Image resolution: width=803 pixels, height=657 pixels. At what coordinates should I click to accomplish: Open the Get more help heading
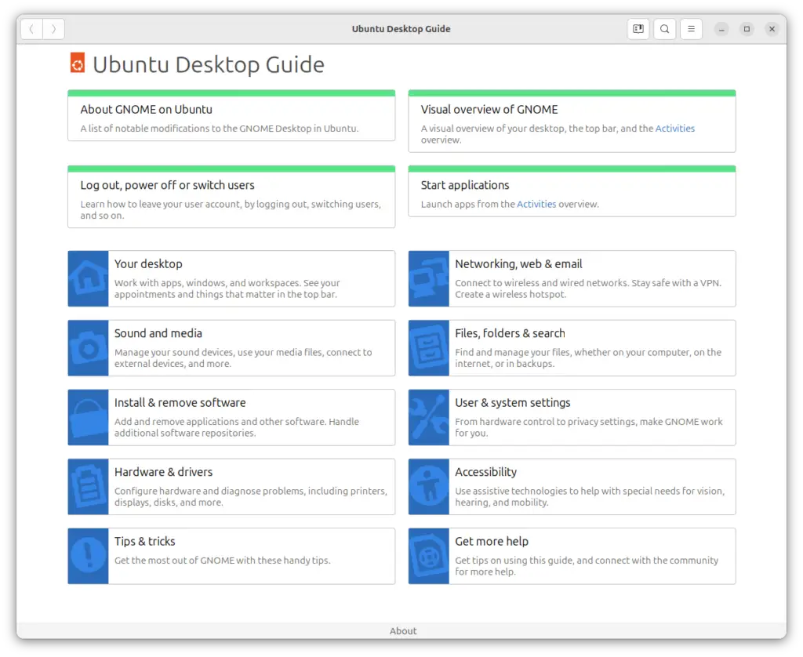coord(492,542)
